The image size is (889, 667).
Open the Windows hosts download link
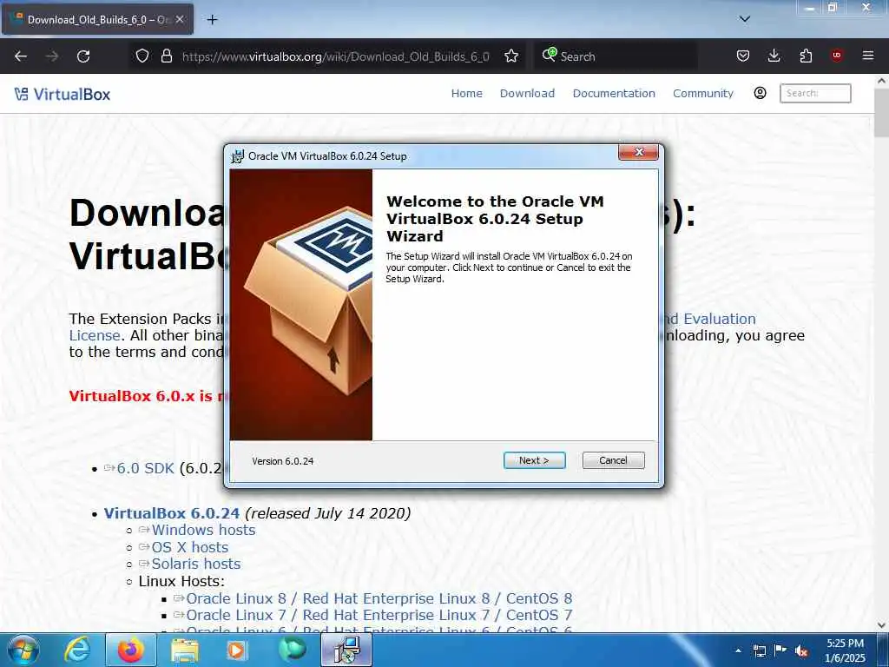tap(203, 531)
